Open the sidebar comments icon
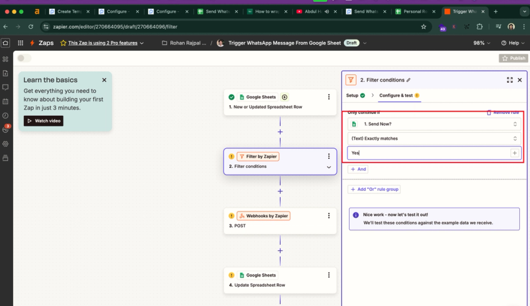 click(6, 88)
